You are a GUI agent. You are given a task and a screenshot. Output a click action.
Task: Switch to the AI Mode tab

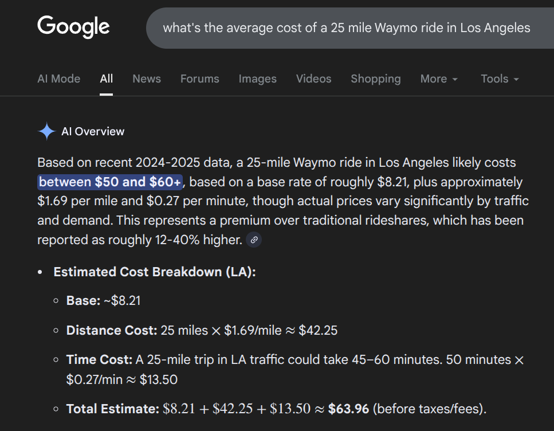click(58, 79)
